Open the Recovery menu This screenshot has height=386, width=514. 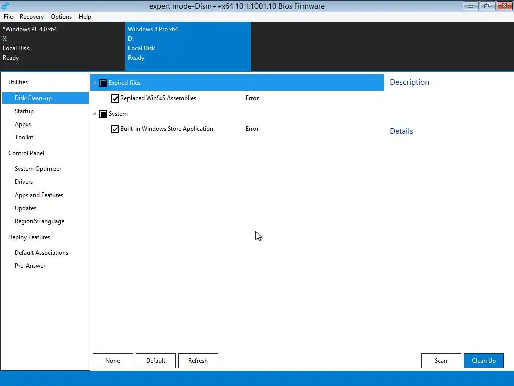(x=32, y=17)
